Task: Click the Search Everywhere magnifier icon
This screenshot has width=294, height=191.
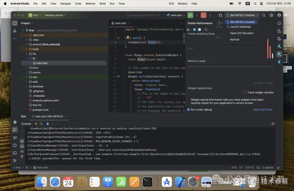Action: point(264,15)
